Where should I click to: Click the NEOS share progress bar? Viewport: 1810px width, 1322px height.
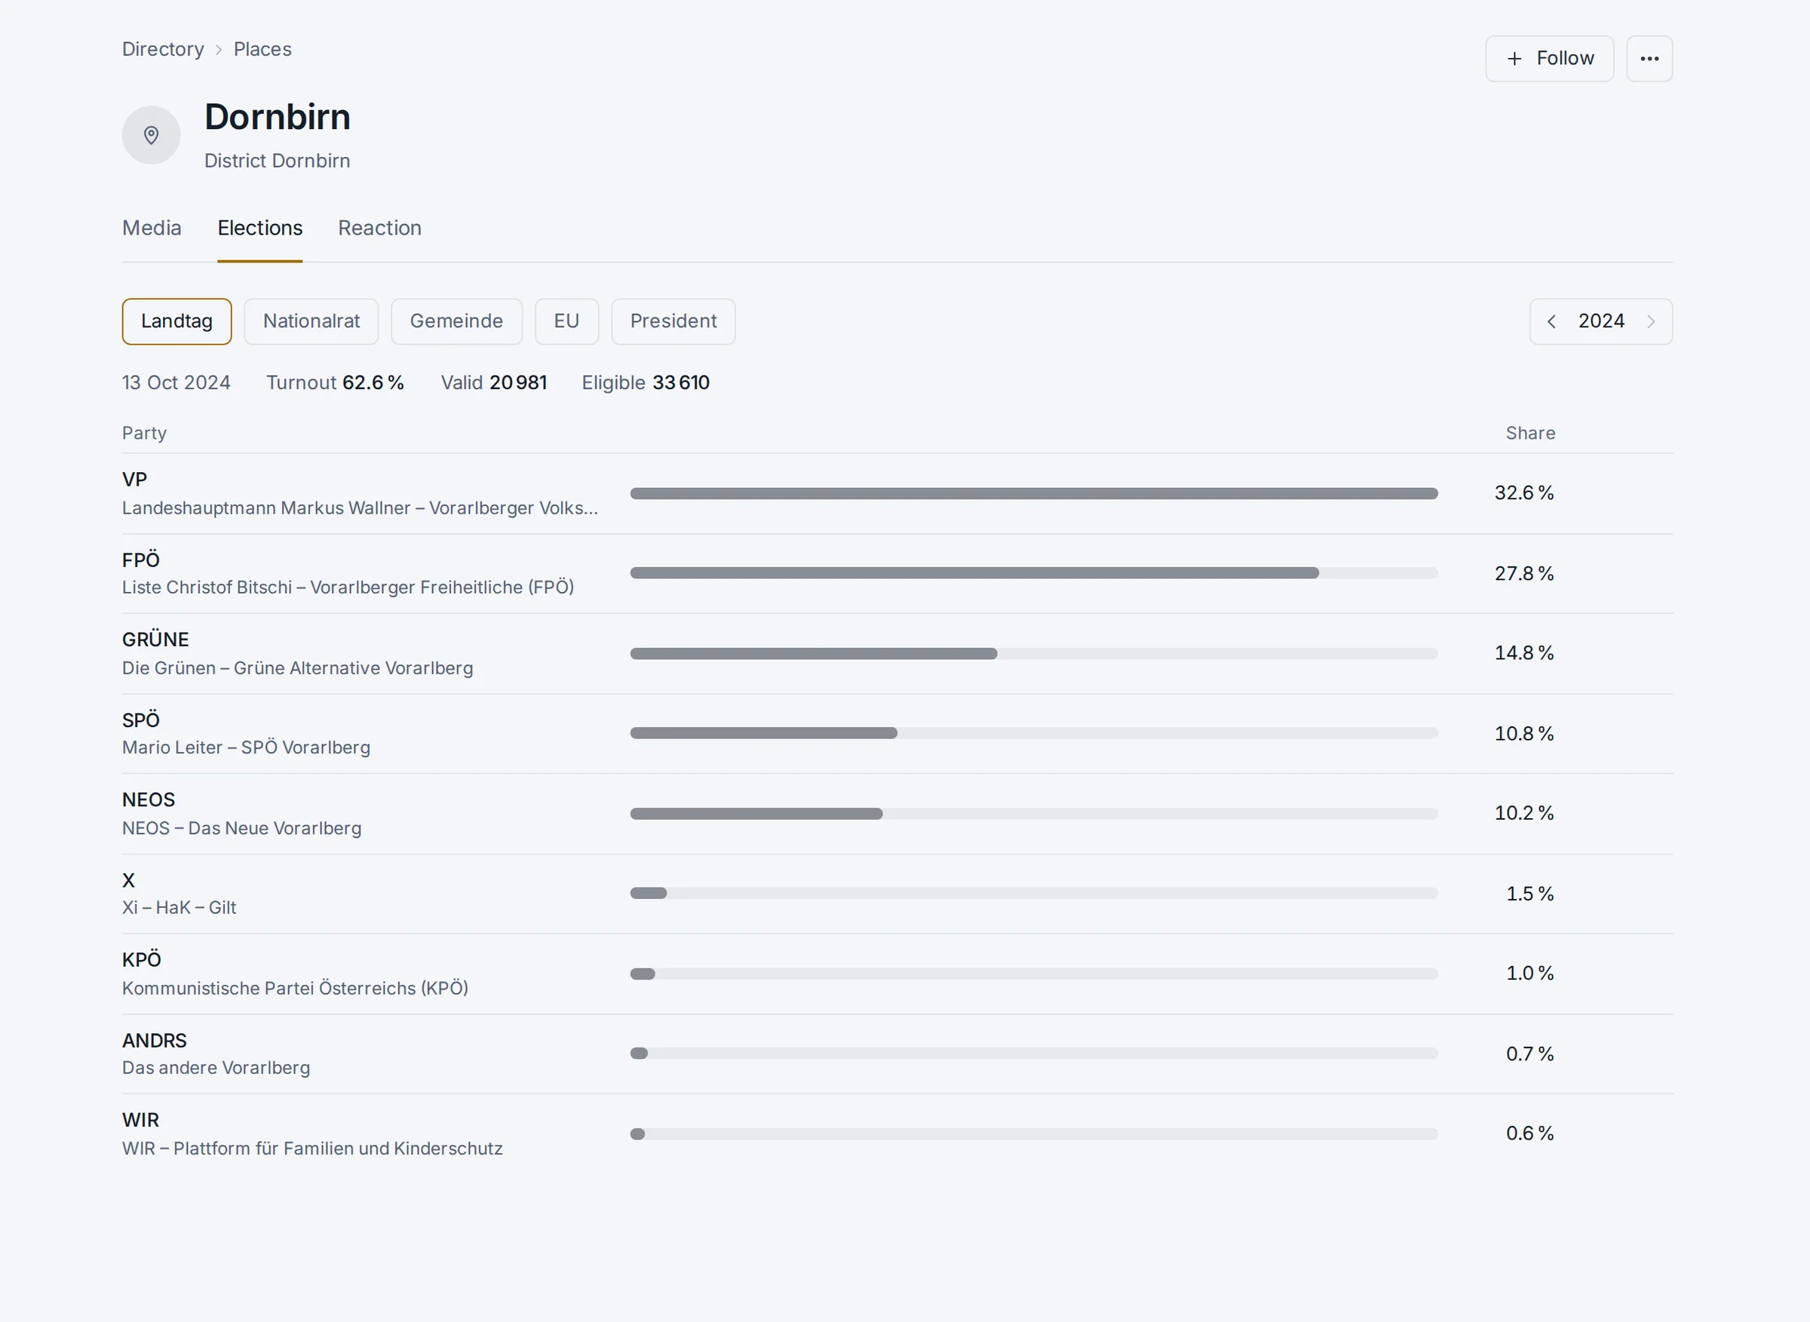point(1034,814)
